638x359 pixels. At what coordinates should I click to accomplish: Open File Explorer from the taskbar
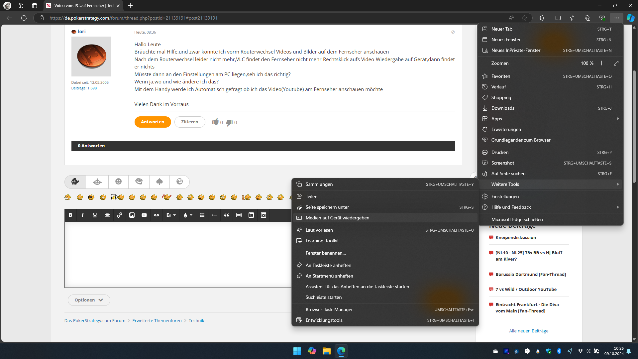coord(326,351)
